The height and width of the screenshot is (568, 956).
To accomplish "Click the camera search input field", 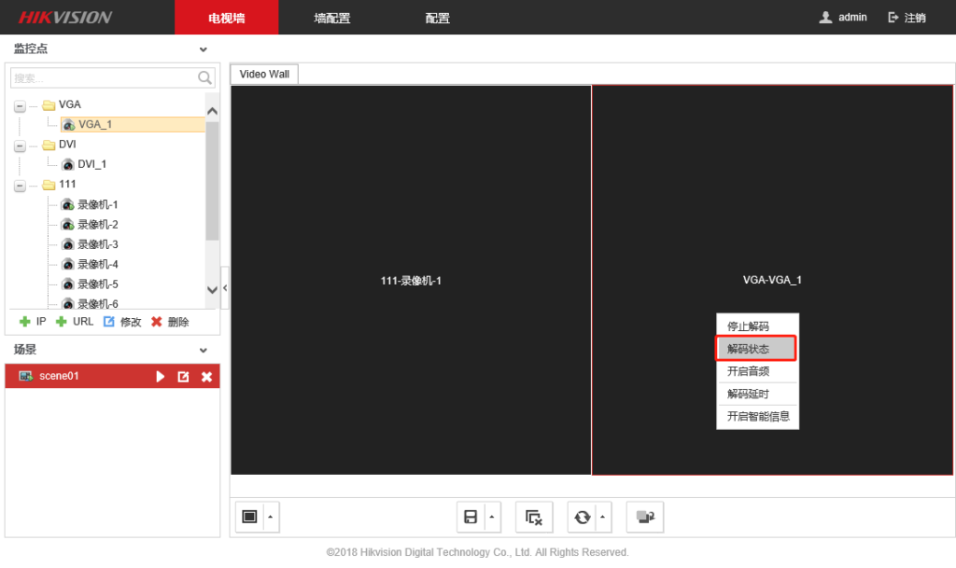I will (103, 78).
